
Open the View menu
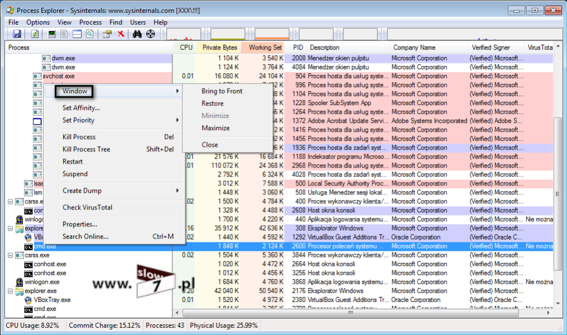(x=64, y=22)
